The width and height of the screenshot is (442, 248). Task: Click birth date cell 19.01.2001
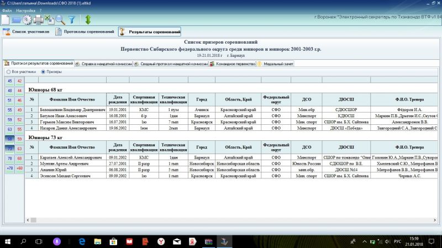pos(118,109)
